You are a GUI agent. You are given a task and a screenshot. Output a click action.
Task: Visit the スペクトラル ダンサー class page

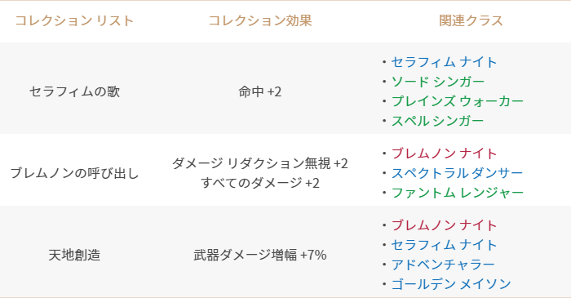coord(457,173)
